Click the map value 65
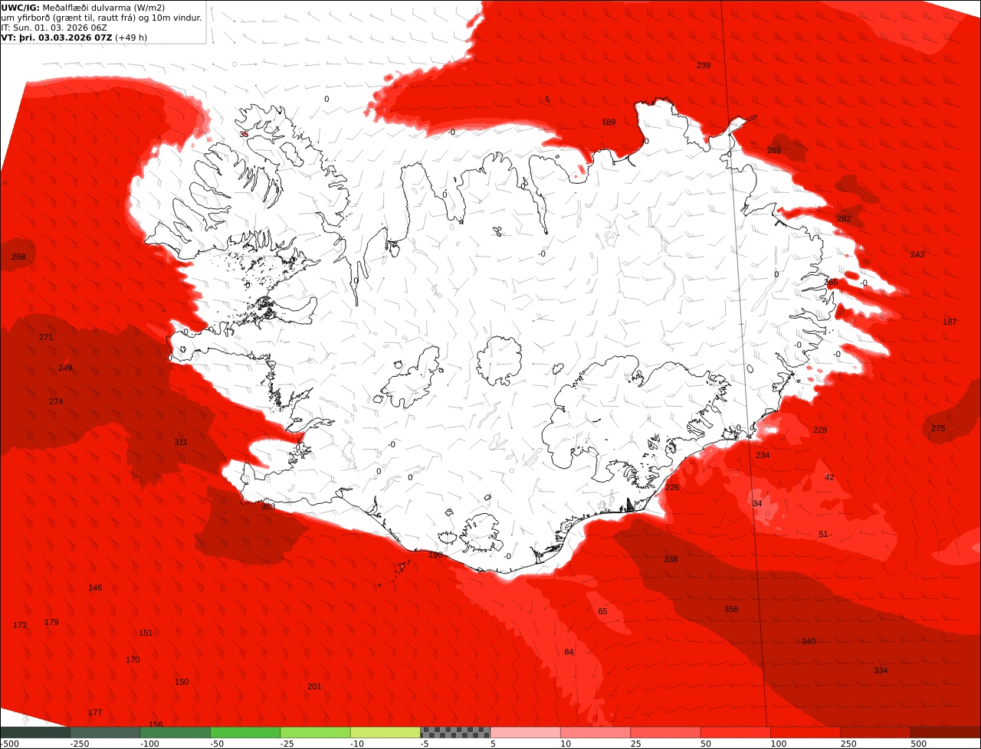The height and width of the screenshot is (749, 981). (x=602, y=611)
